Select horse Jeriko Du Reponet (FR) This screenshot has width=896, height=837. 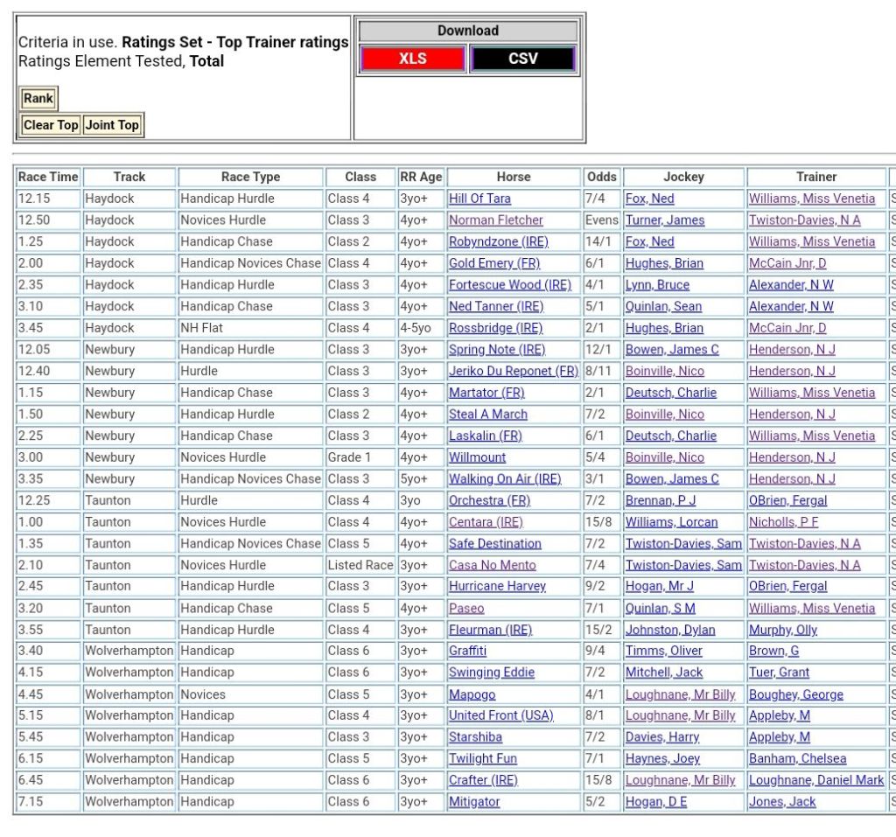click(x=513, y=371)
